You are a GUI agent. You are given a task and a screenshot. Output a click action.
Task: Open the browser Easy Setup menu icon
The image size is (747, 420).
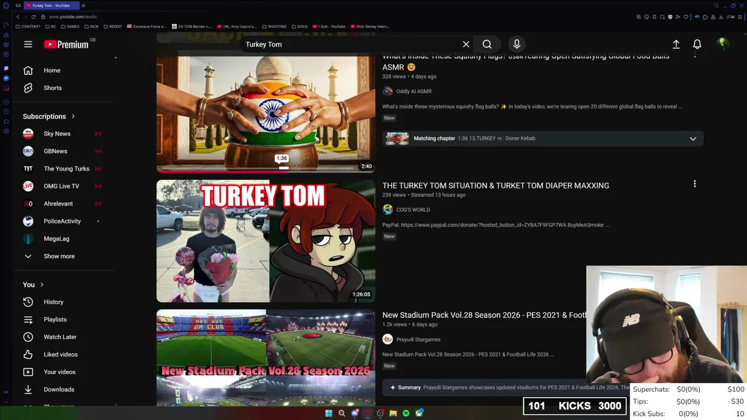click(739, 17)
